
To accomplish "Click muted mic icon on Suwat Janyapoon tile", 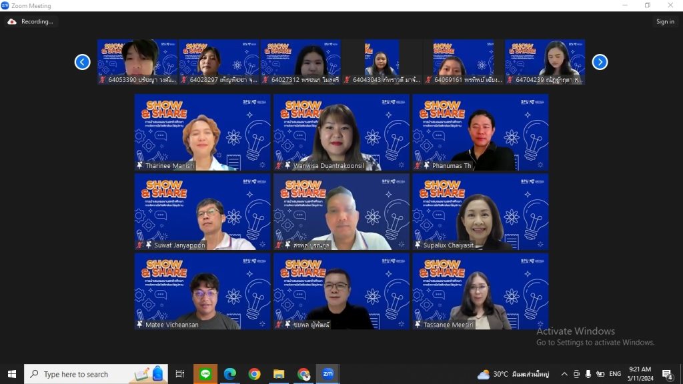I will click(140, 245).
